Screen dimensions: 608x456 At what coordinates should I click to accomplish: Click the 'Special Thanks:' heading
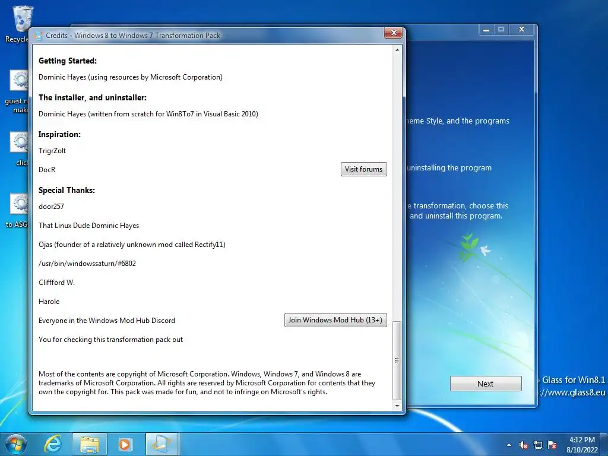pos(66,191)
